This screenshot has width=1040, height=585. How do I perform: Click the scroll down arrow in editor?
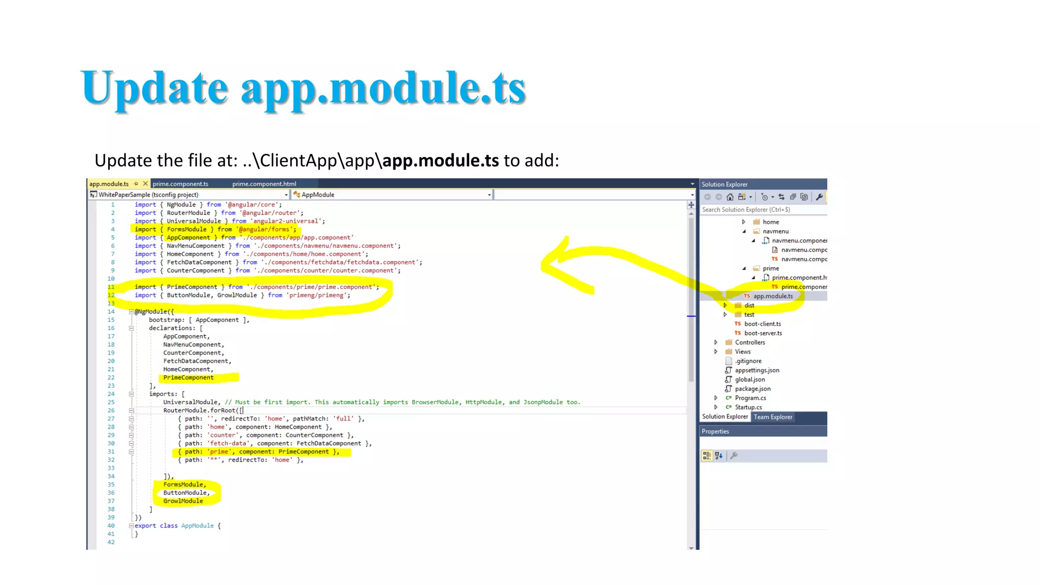[691, 548]
